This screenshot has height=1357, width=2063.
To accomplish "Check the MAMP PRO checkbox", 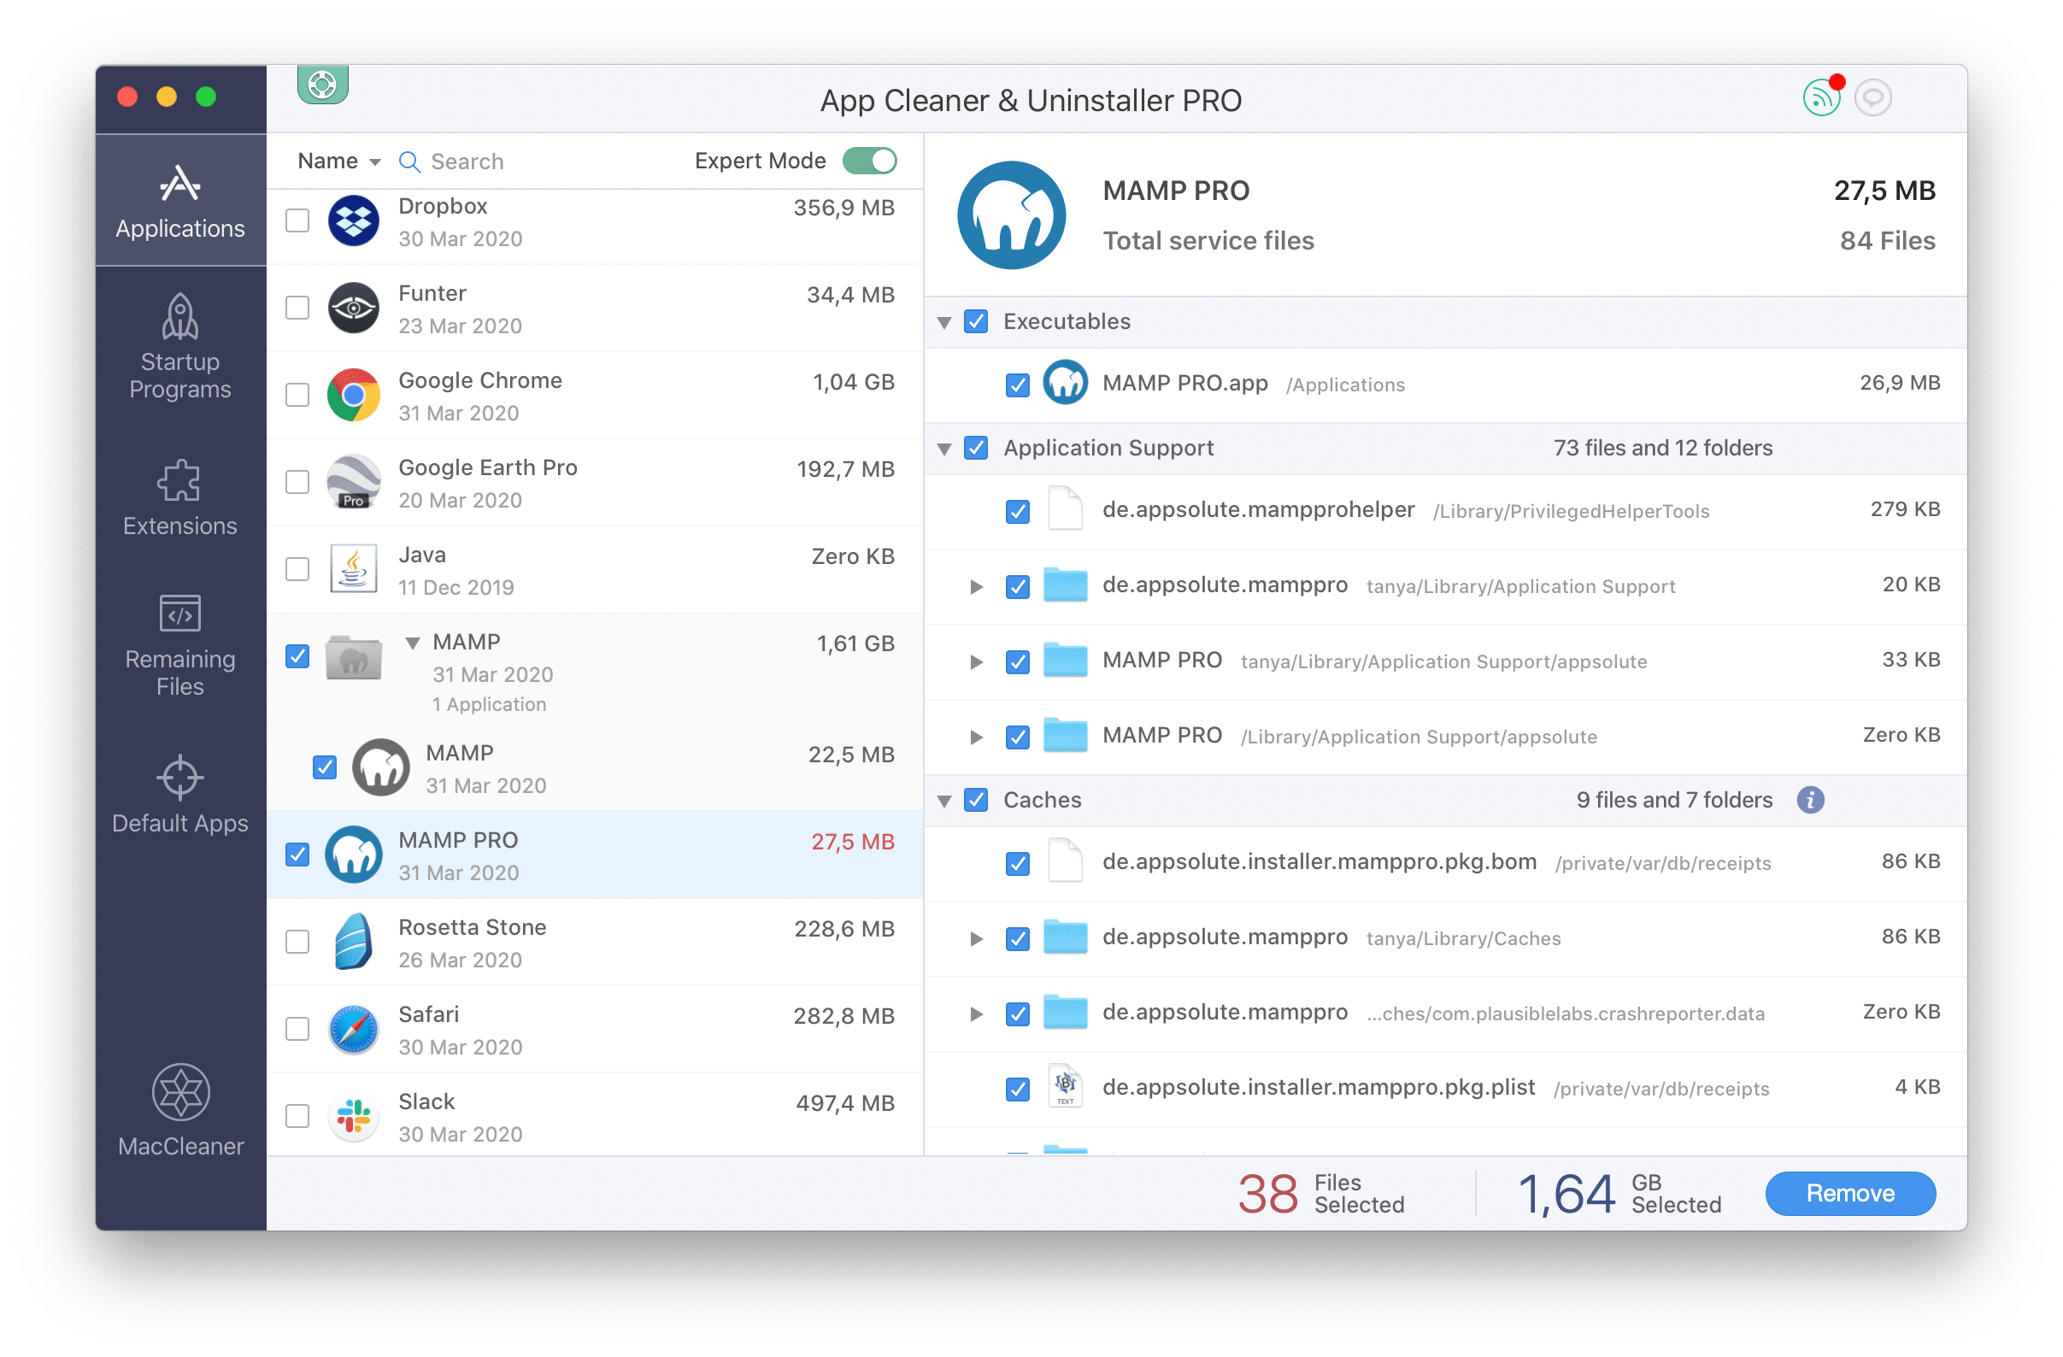I will tap(300, 853).
